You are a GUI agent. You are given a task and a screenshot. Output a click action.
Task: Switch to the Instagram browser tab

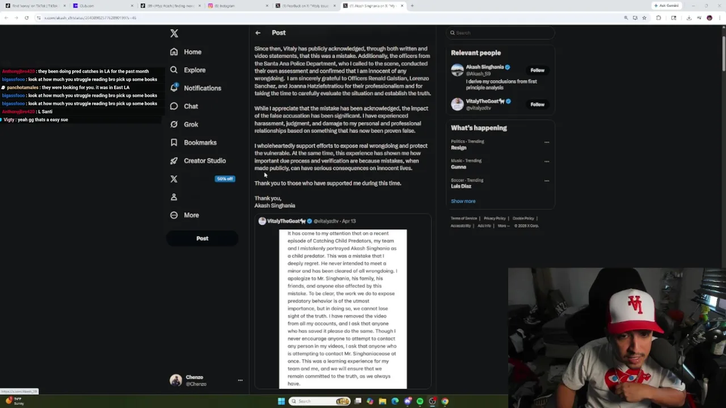click(237, 6)
